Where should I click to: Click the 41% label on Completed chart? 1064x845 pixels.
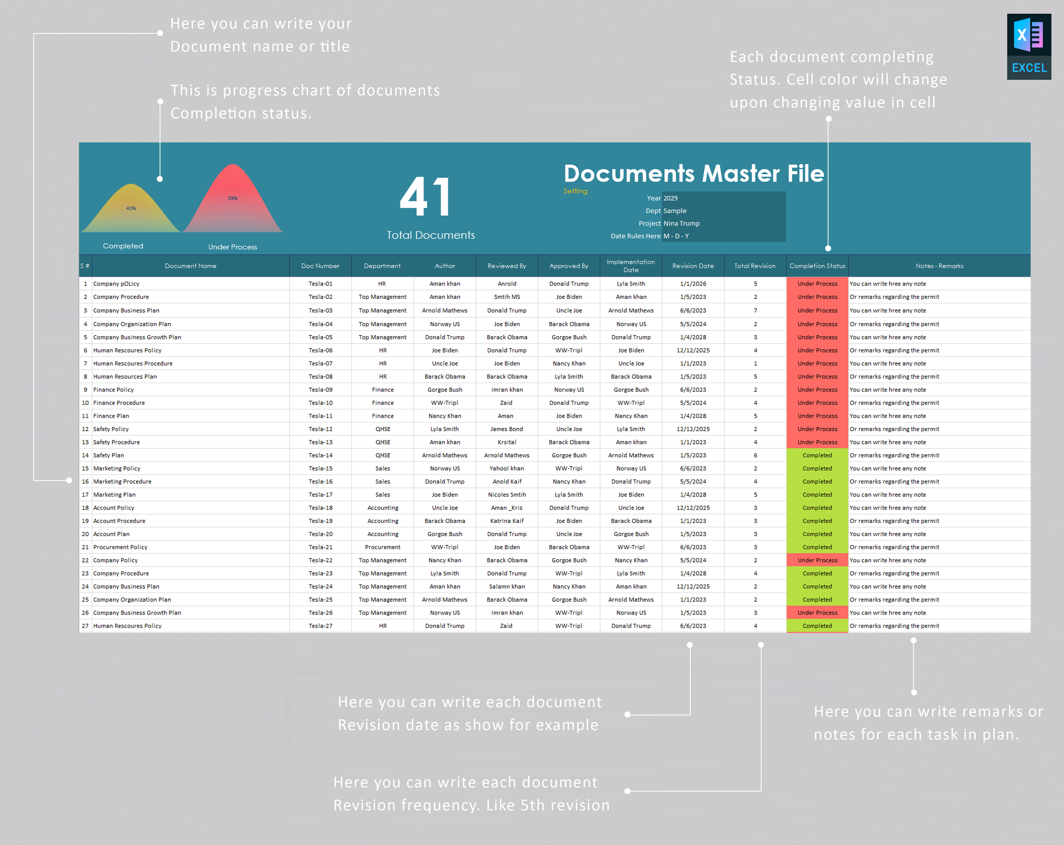point(131,208)
